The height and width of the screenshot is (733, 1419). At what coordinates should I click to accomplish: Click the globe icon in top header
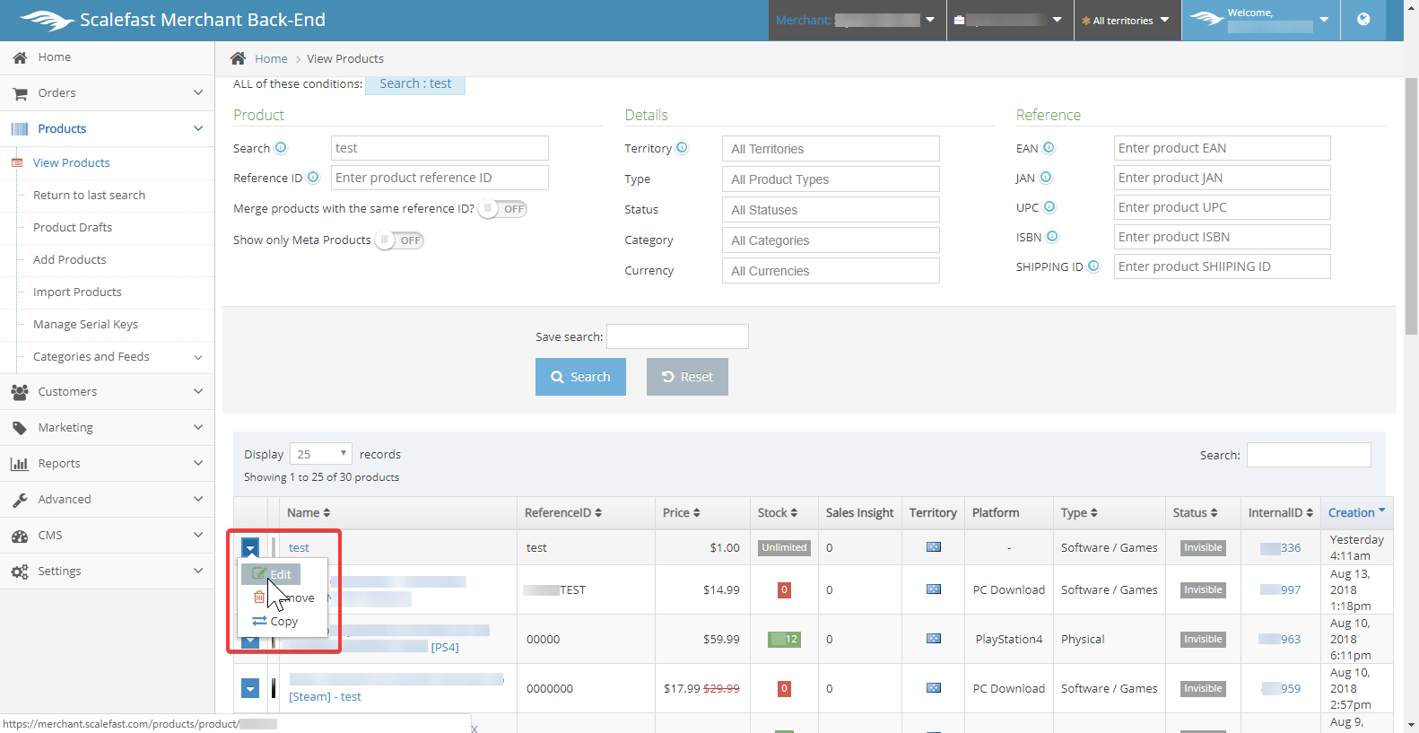tap(1362, 20)
